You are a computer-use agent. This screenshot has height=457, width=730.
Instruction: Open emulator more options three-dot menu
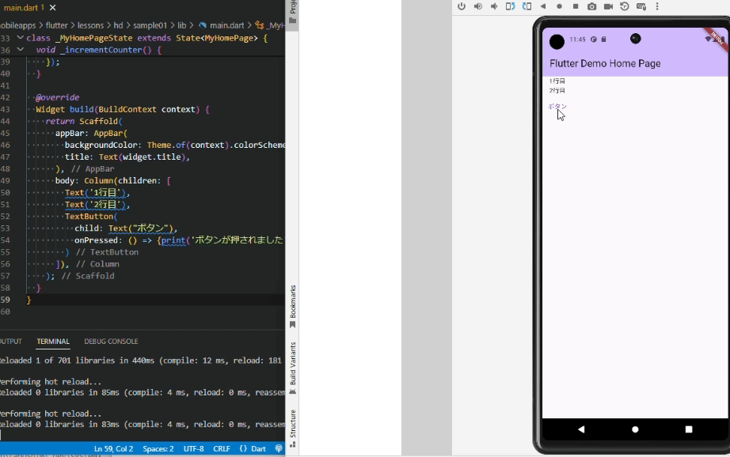click(656, 6)
